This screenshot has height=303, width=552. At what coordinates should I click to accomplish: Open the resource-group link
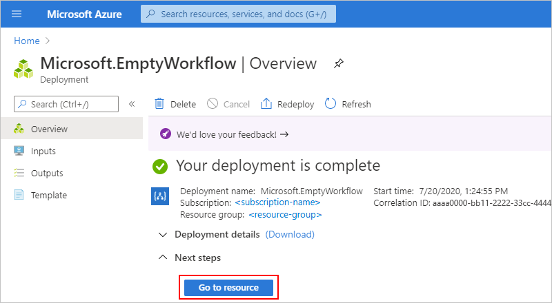pyautogui.click(x=285, y=214)
